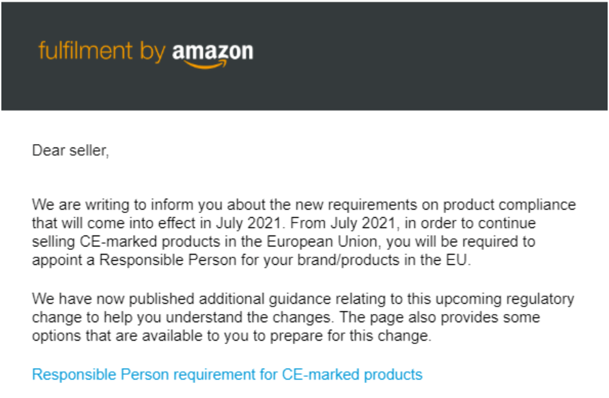Click the word 'fulfilment' in the header logo

click(x=85, y=51)
